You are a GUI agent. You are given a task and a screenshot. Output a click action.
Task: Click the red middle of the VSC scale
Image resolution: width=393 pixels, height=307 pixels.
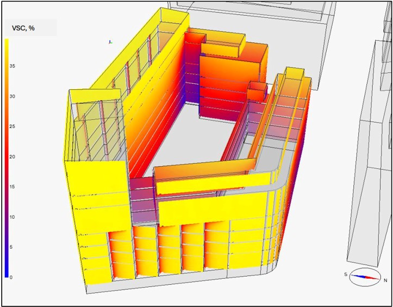7,158
